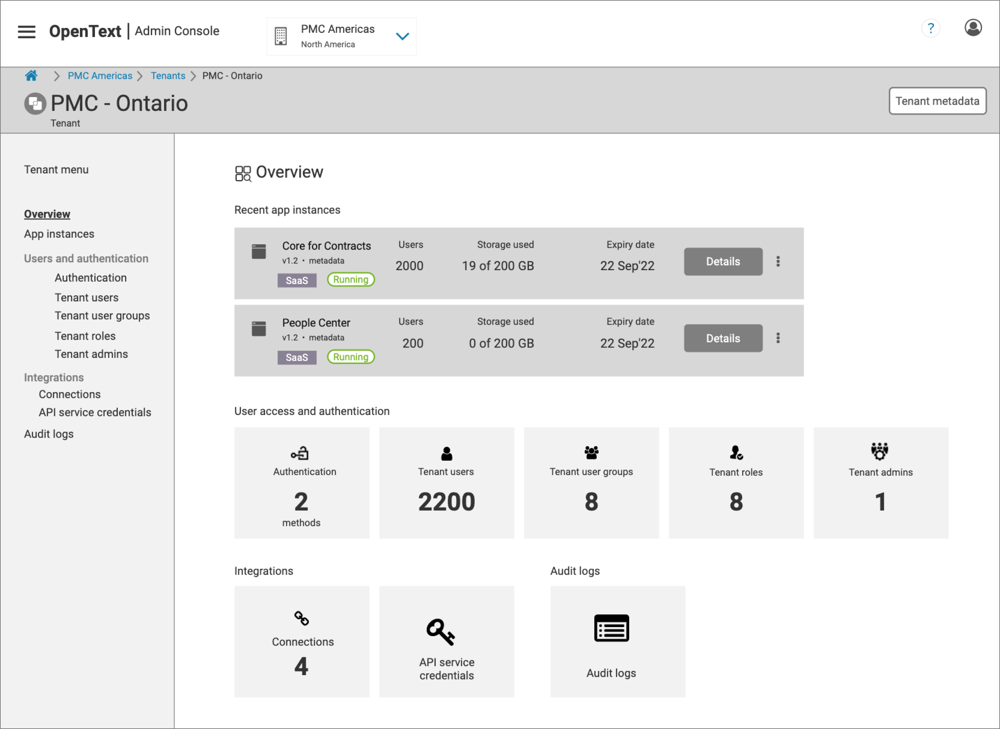
Task: Click the Tenant metadata button
Action: point(937,101)
